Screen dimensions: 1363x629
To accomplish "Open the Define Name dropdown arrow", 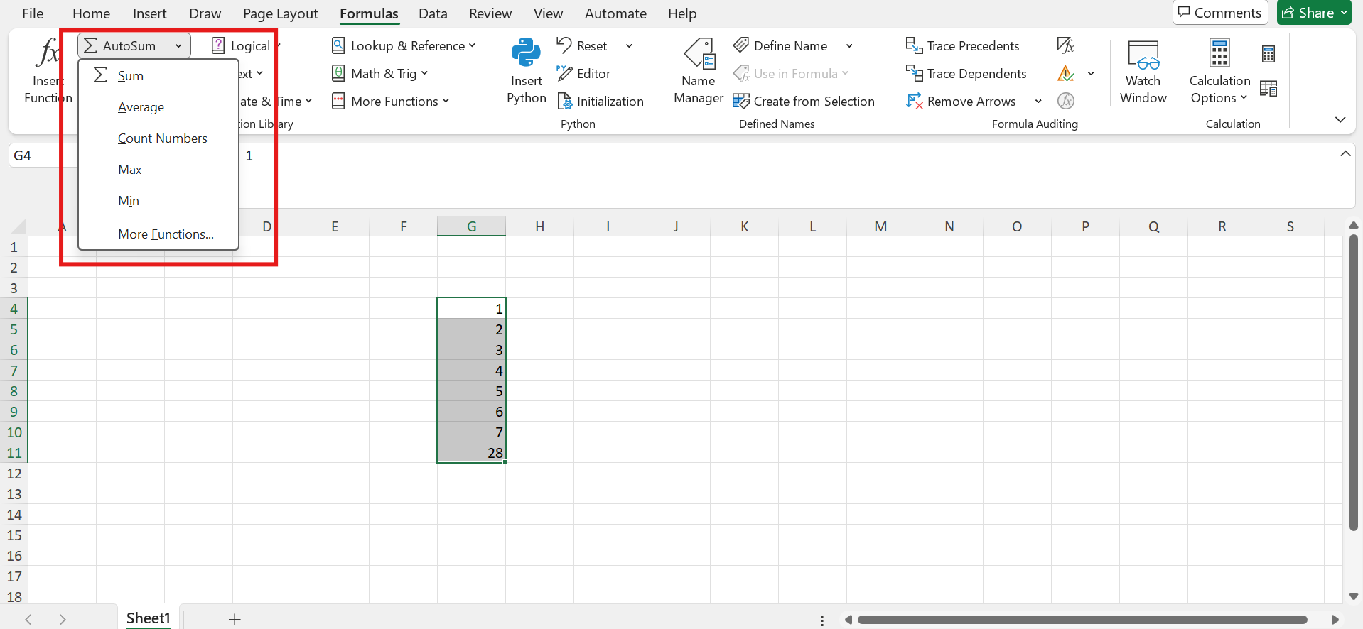I will pyautogui.click(x=849, y=46).
